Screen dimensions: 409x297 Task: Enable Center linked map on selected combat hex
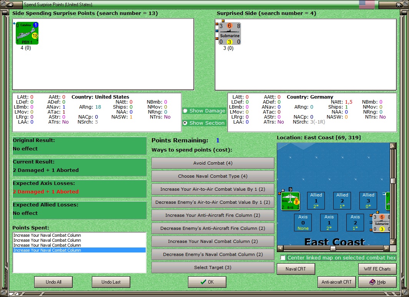click(x=283, y=258)
